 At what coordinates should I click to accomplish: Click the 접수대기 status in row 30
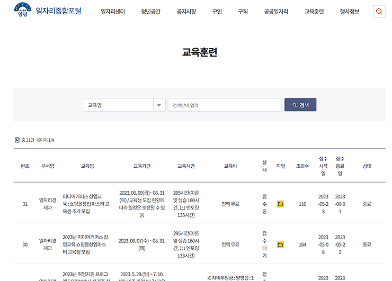pyautogui.click(x=264, y=245)
